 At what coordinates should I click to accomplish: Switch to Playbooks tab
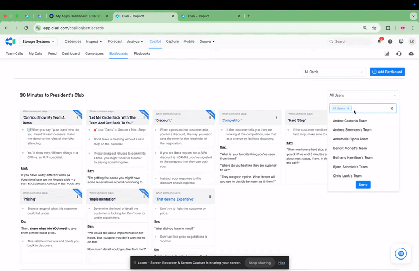point(142,54)
